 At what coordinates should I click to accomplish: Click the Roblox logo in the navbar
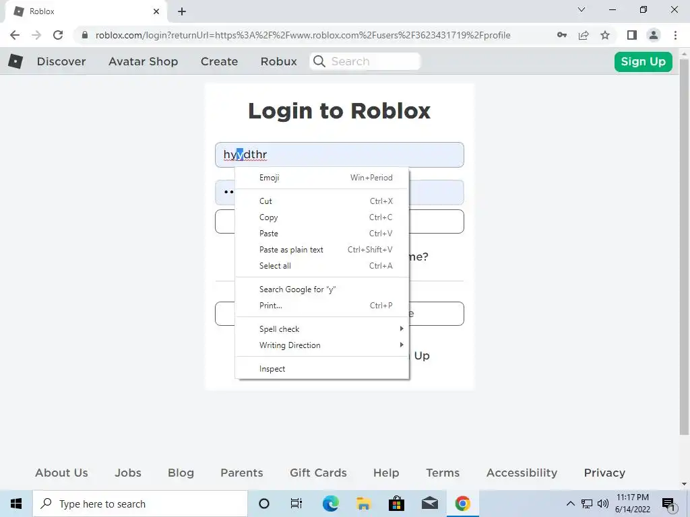point(15,61)
